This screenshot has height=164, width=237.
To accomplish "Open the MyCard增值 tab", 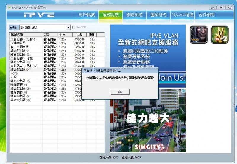I will pos(182,15).
